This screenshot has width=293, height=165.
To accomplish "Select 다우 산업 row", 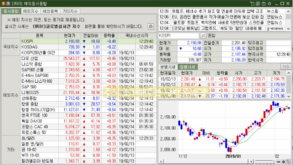I will click(x=88, y=58).
